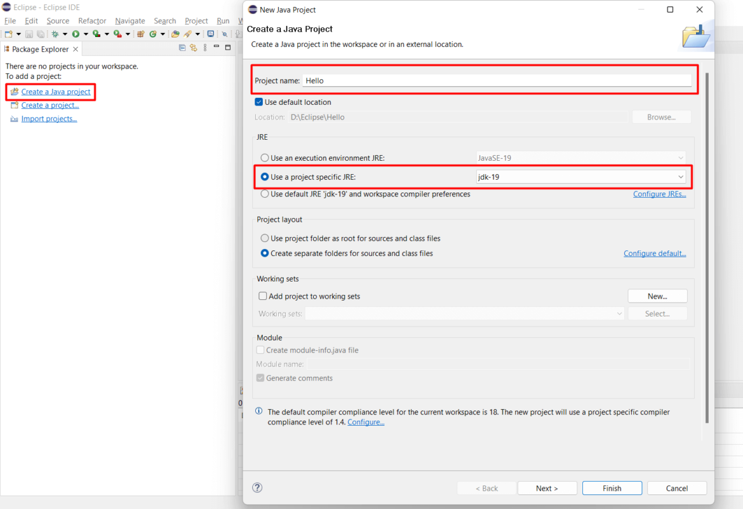Click the Finish button
The height and width of the screenshot is (509, 743).
point(612,488)
